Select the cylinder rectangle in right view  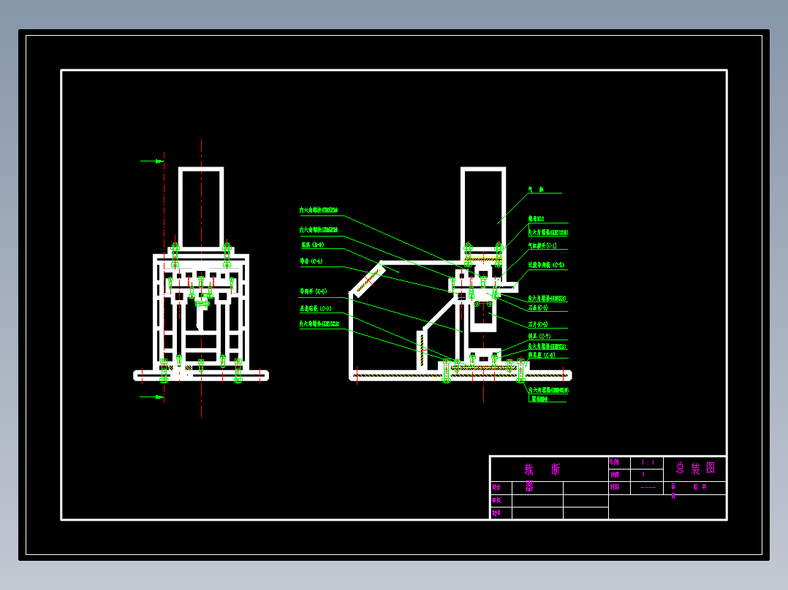point(483,208)
